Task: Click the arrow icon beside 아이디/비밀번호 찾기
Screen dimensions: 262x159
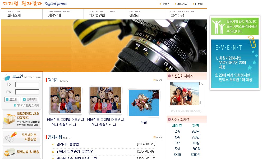Action: [15, 106]
